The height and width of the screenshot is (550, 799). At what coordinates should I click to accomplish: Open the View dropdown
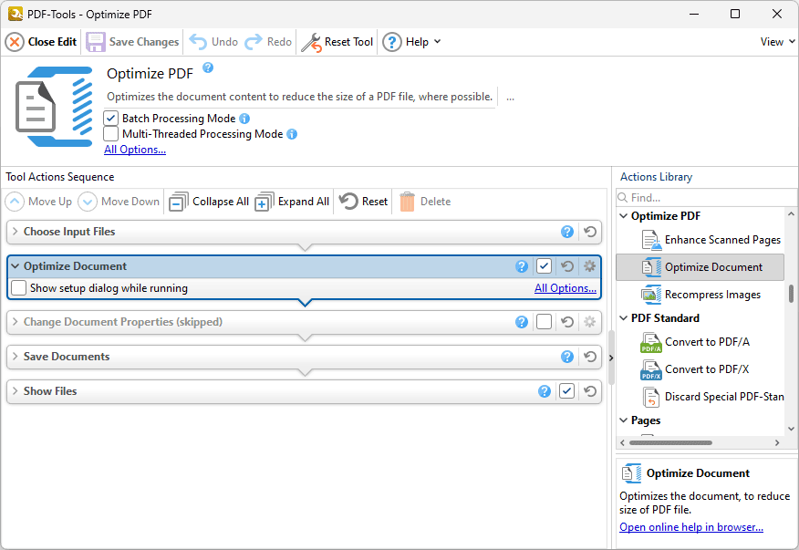[776, 41]
